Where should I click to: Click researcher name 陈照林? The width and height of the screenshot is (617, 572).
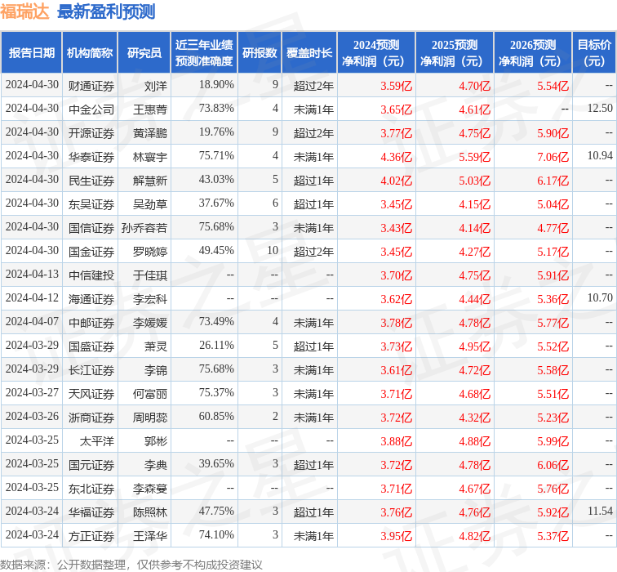coord(150,512)
